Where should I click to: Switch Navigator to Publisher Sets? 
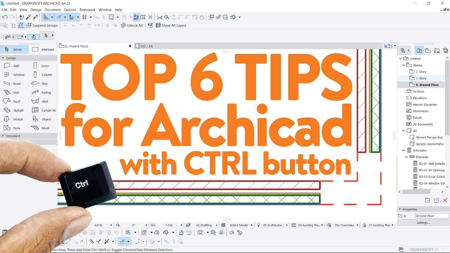[x=445, y=50]
